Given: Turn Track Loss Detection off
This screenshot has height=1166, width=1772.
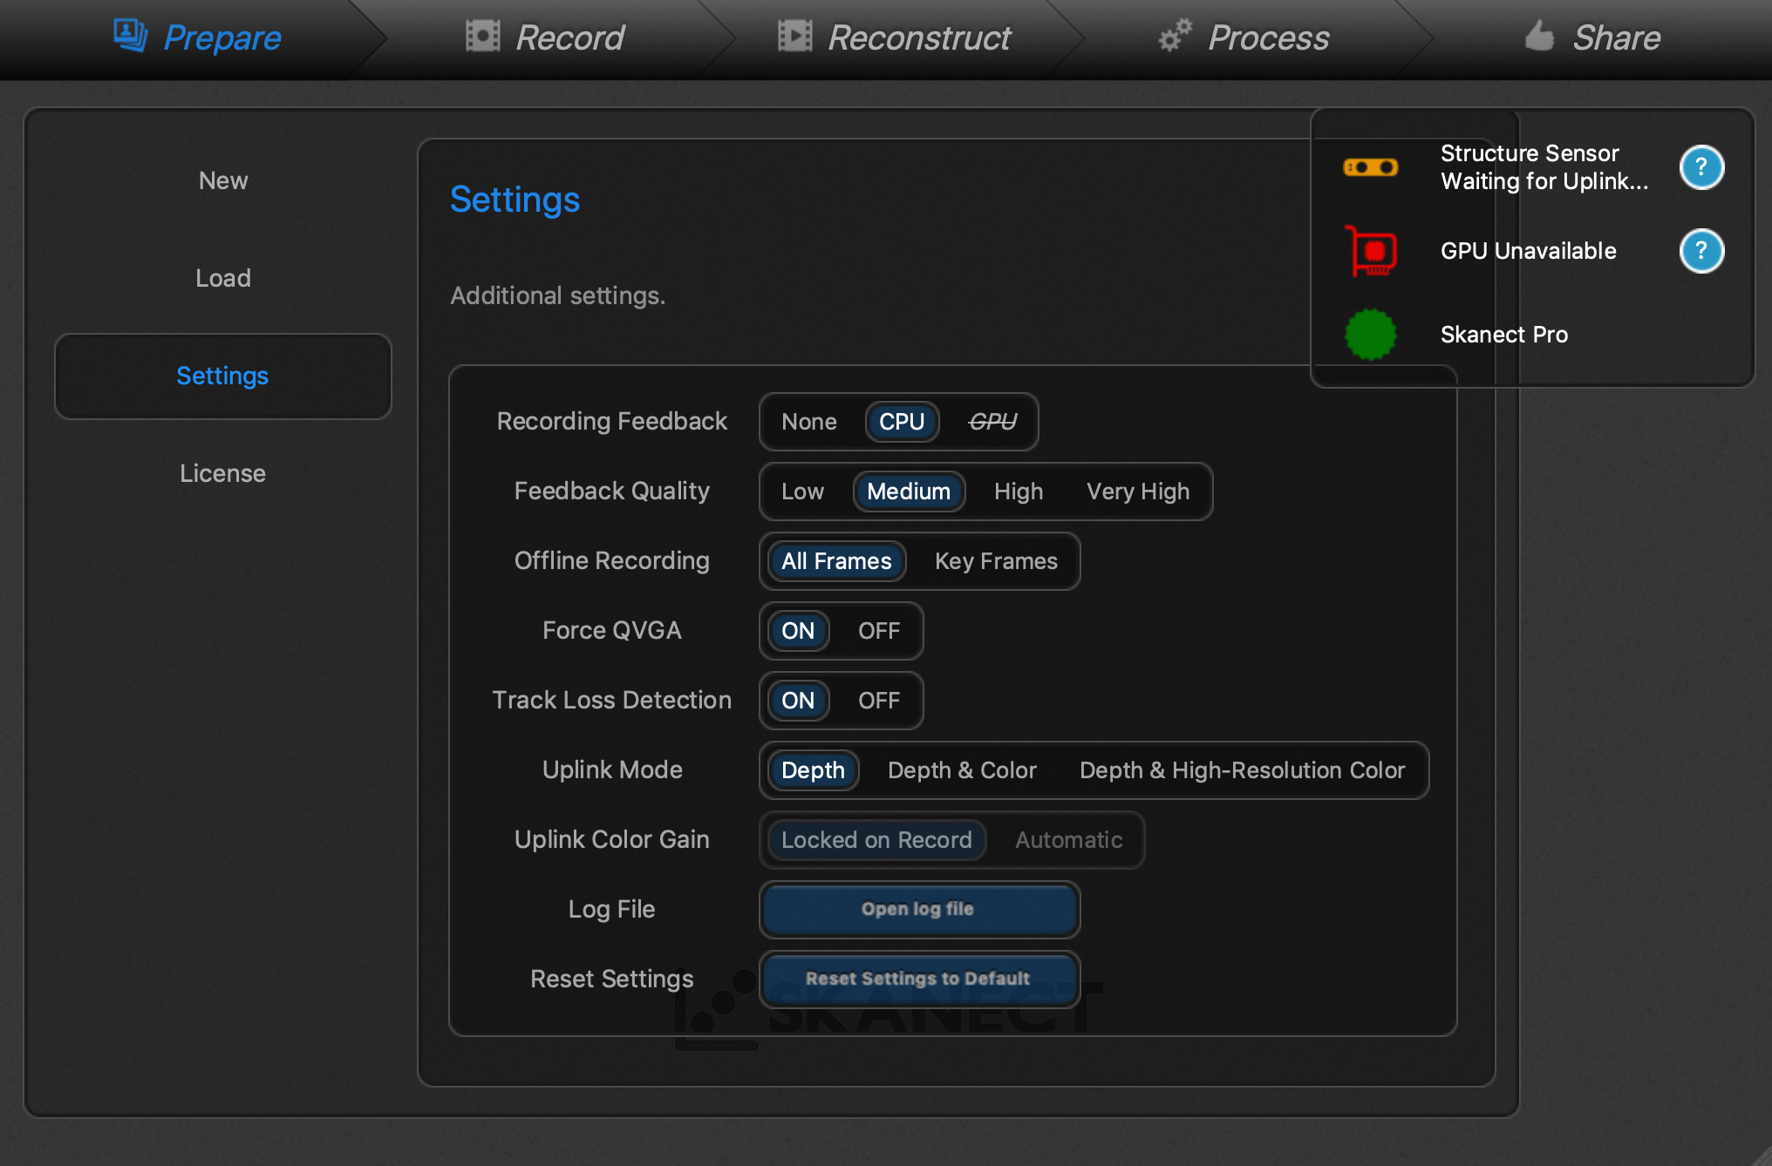Looking at the screenshot, I should point(878,701).
